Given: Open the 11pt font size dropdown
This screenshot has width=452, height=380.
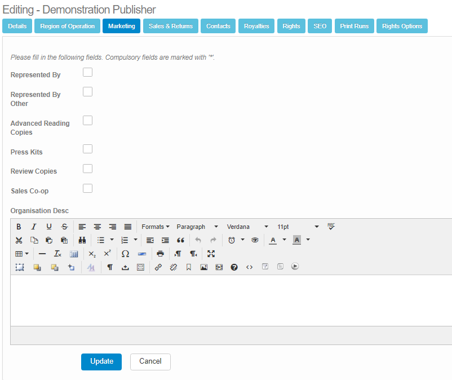Looking at the screenshot, I should 298,227.
